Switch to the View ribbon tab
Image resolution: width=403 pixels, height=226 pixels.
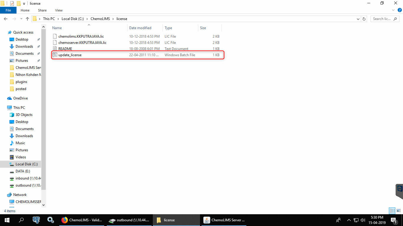(59, 10)
